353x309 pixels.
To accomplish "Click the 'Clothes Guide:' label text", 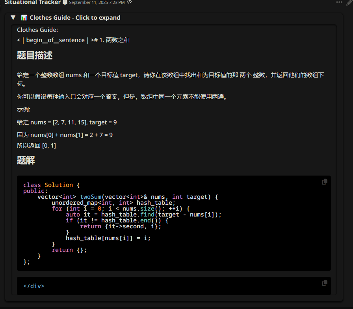I will [37, 30].
